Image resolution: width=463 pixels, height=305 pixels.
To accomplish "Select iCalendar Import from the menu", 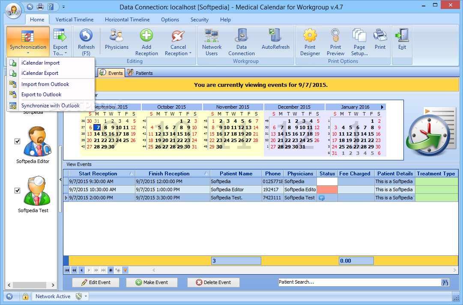I will click(x=40, y=63).
